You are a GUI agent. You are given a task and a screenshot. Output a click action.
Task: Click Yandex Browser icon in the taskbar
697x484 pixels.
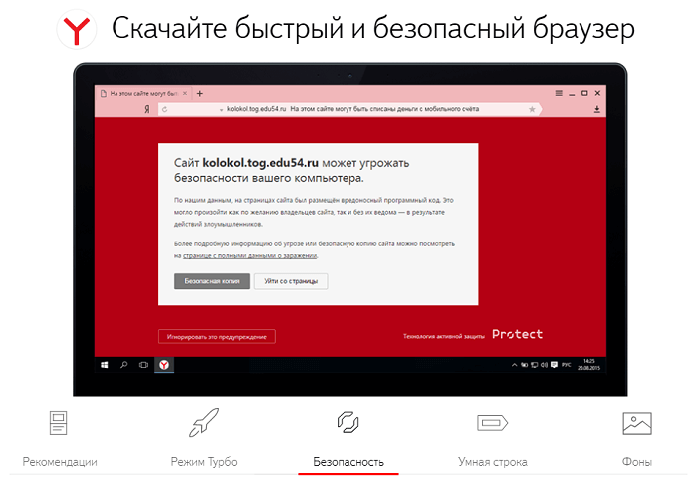tap(164, 365)
